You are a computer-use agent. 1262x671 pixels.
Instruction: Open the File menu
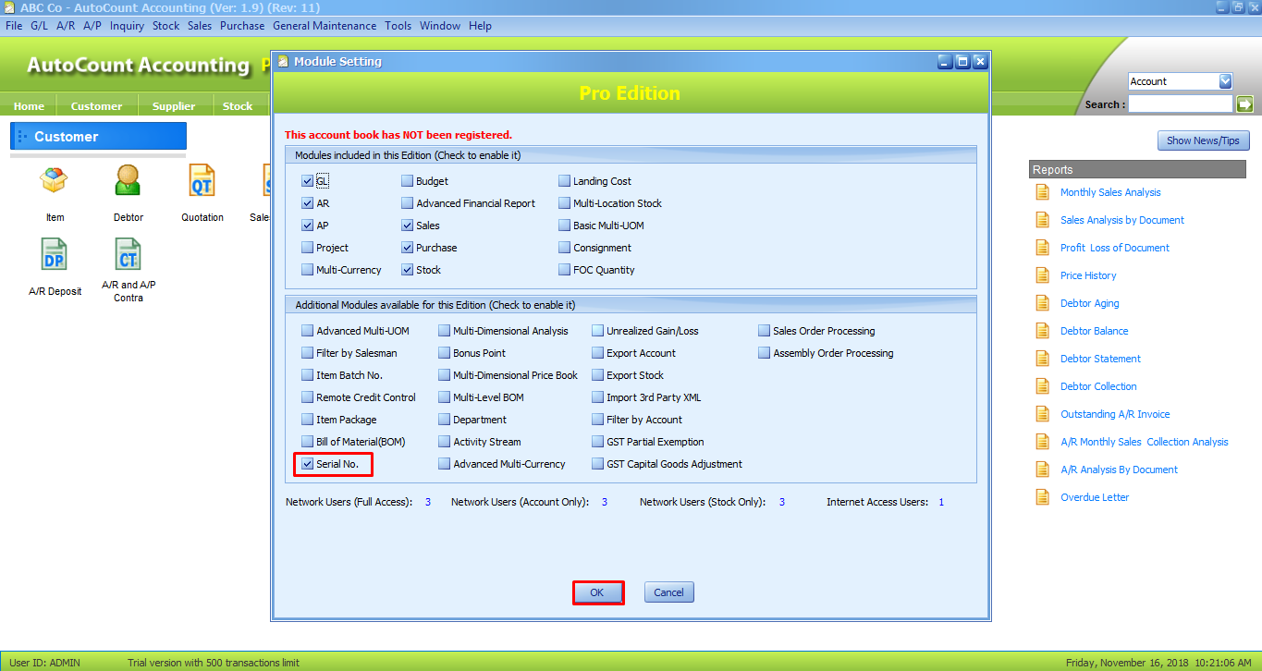pyautogui.click(x=14, y=26)
